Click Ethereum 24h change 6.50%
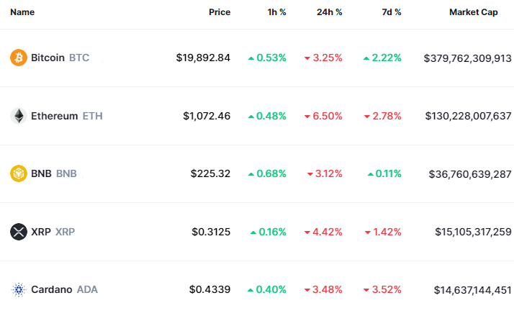 click(323, 116)
